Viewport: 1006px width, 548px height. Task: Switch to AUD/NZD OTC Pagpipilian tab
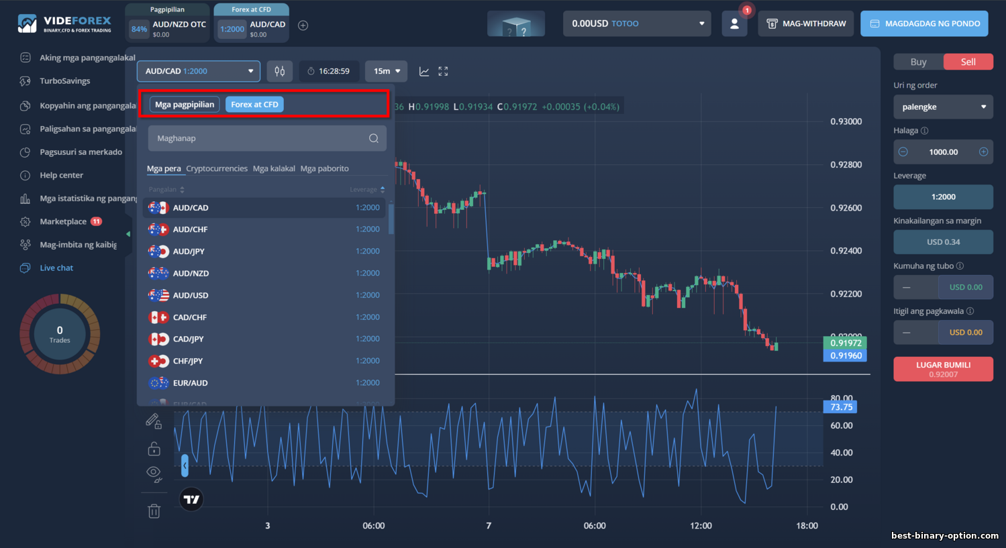pos(167,23)
